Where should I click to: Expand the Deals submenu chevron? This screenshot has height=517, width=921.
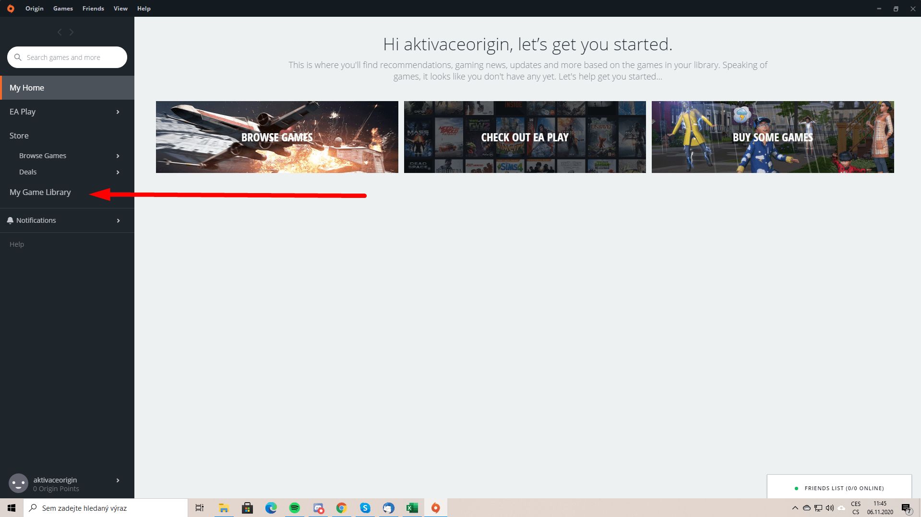pyautogui.click(x=118, y=172)
